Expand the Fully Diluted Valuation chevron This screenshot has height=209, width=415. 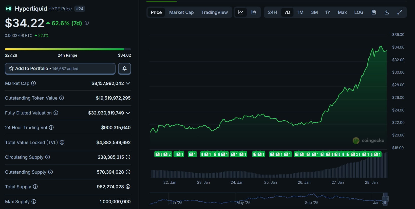pyautogui.click(x=128, y=113)
